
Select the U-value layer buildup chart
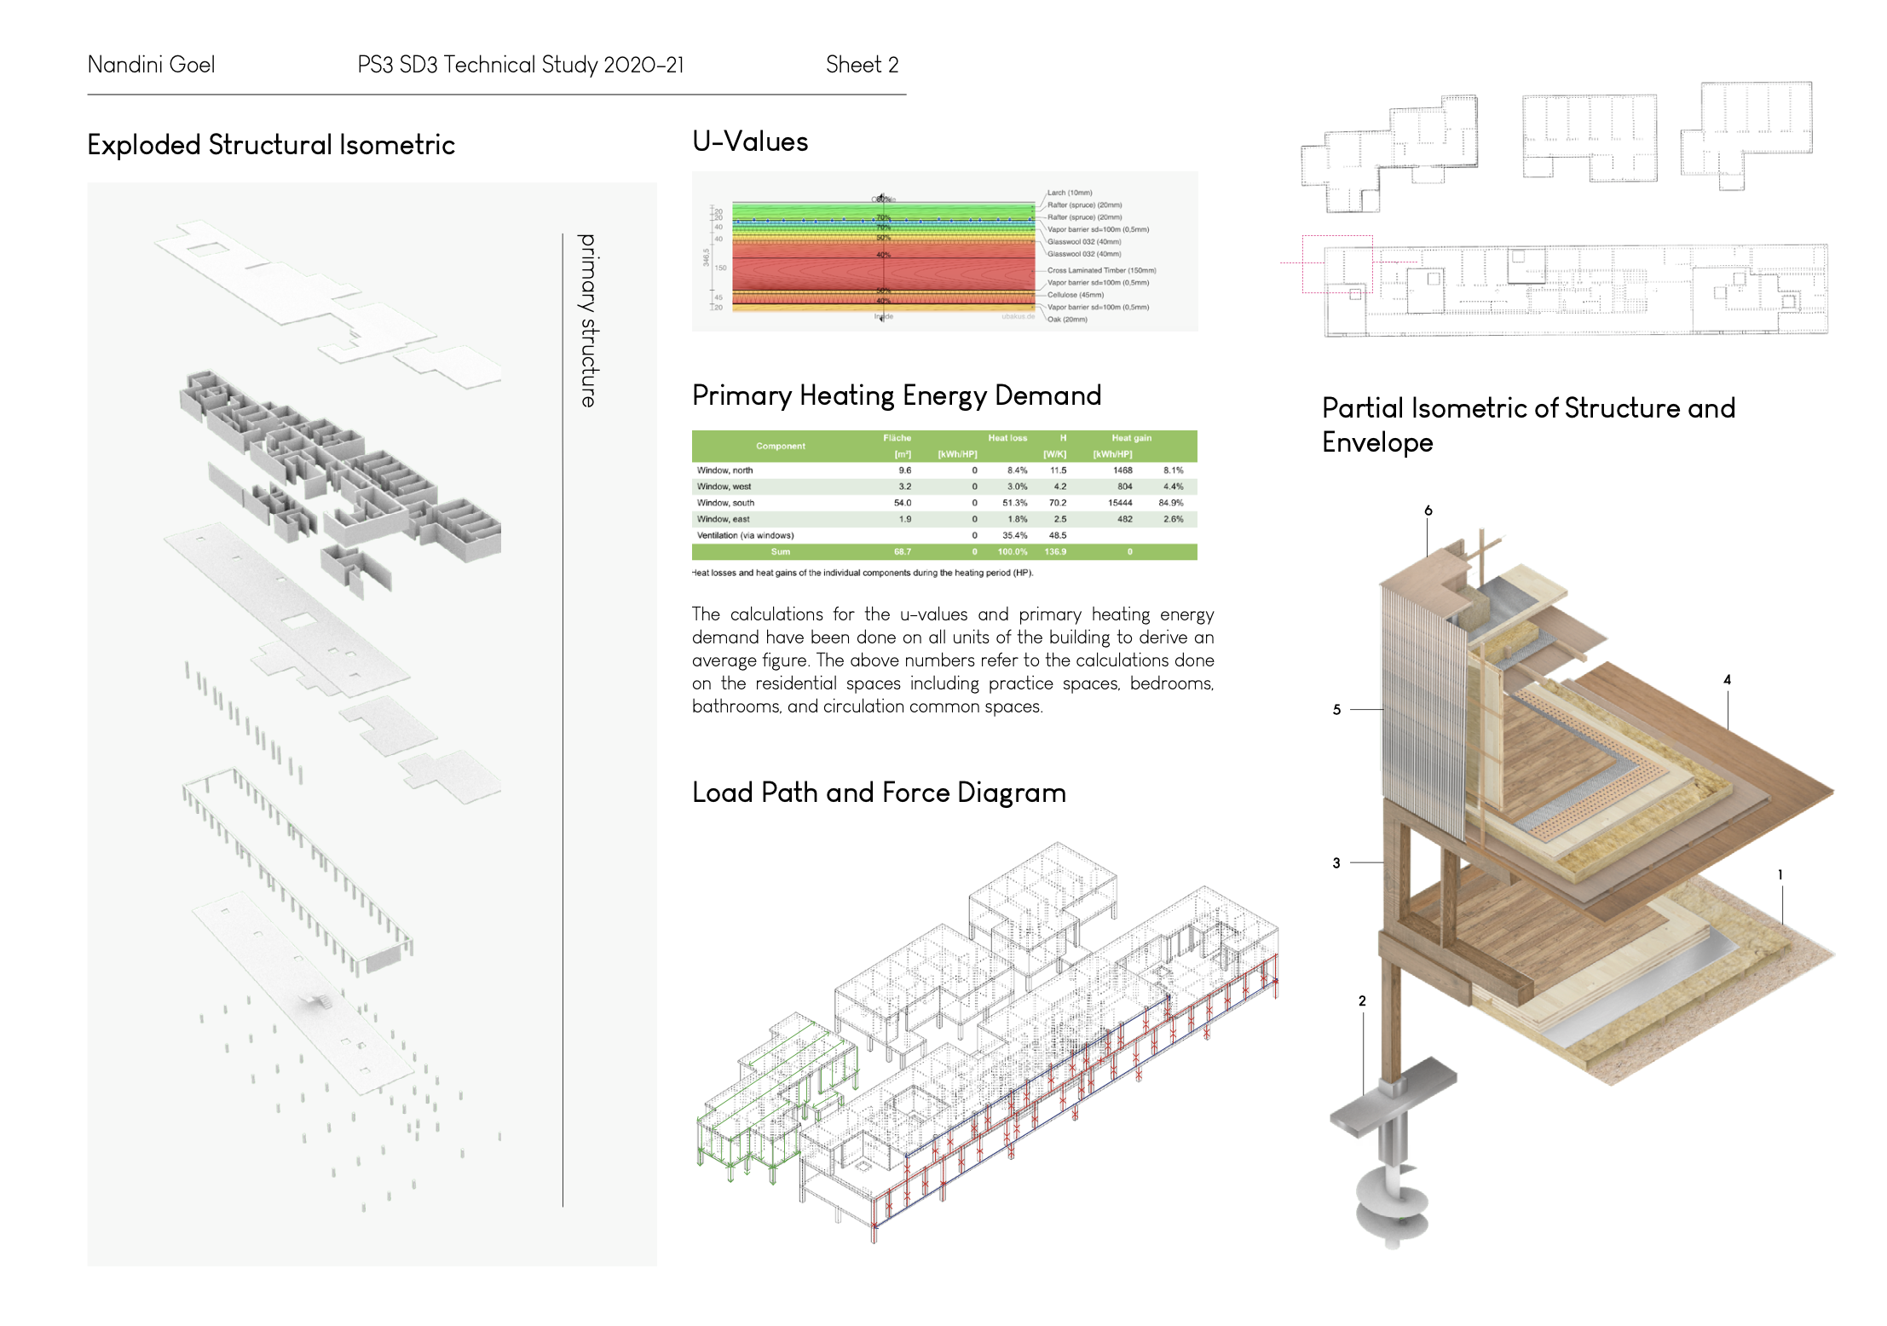point(944,252)
